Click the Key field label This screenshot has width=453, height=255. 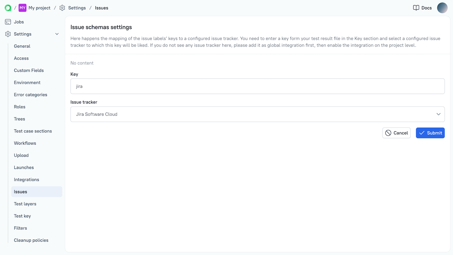coord(74,74)
